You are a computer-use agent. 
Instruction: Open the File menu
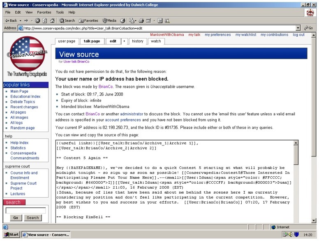[8, 12]
